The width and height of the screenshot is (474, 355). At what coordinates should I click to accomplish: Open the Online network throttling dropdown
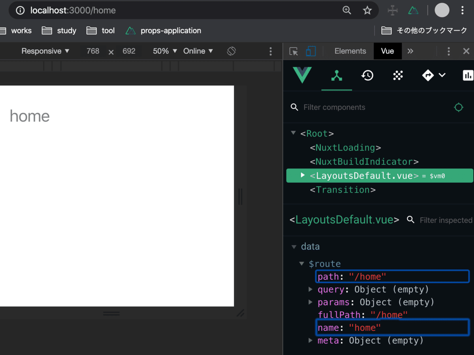point(197,51)
